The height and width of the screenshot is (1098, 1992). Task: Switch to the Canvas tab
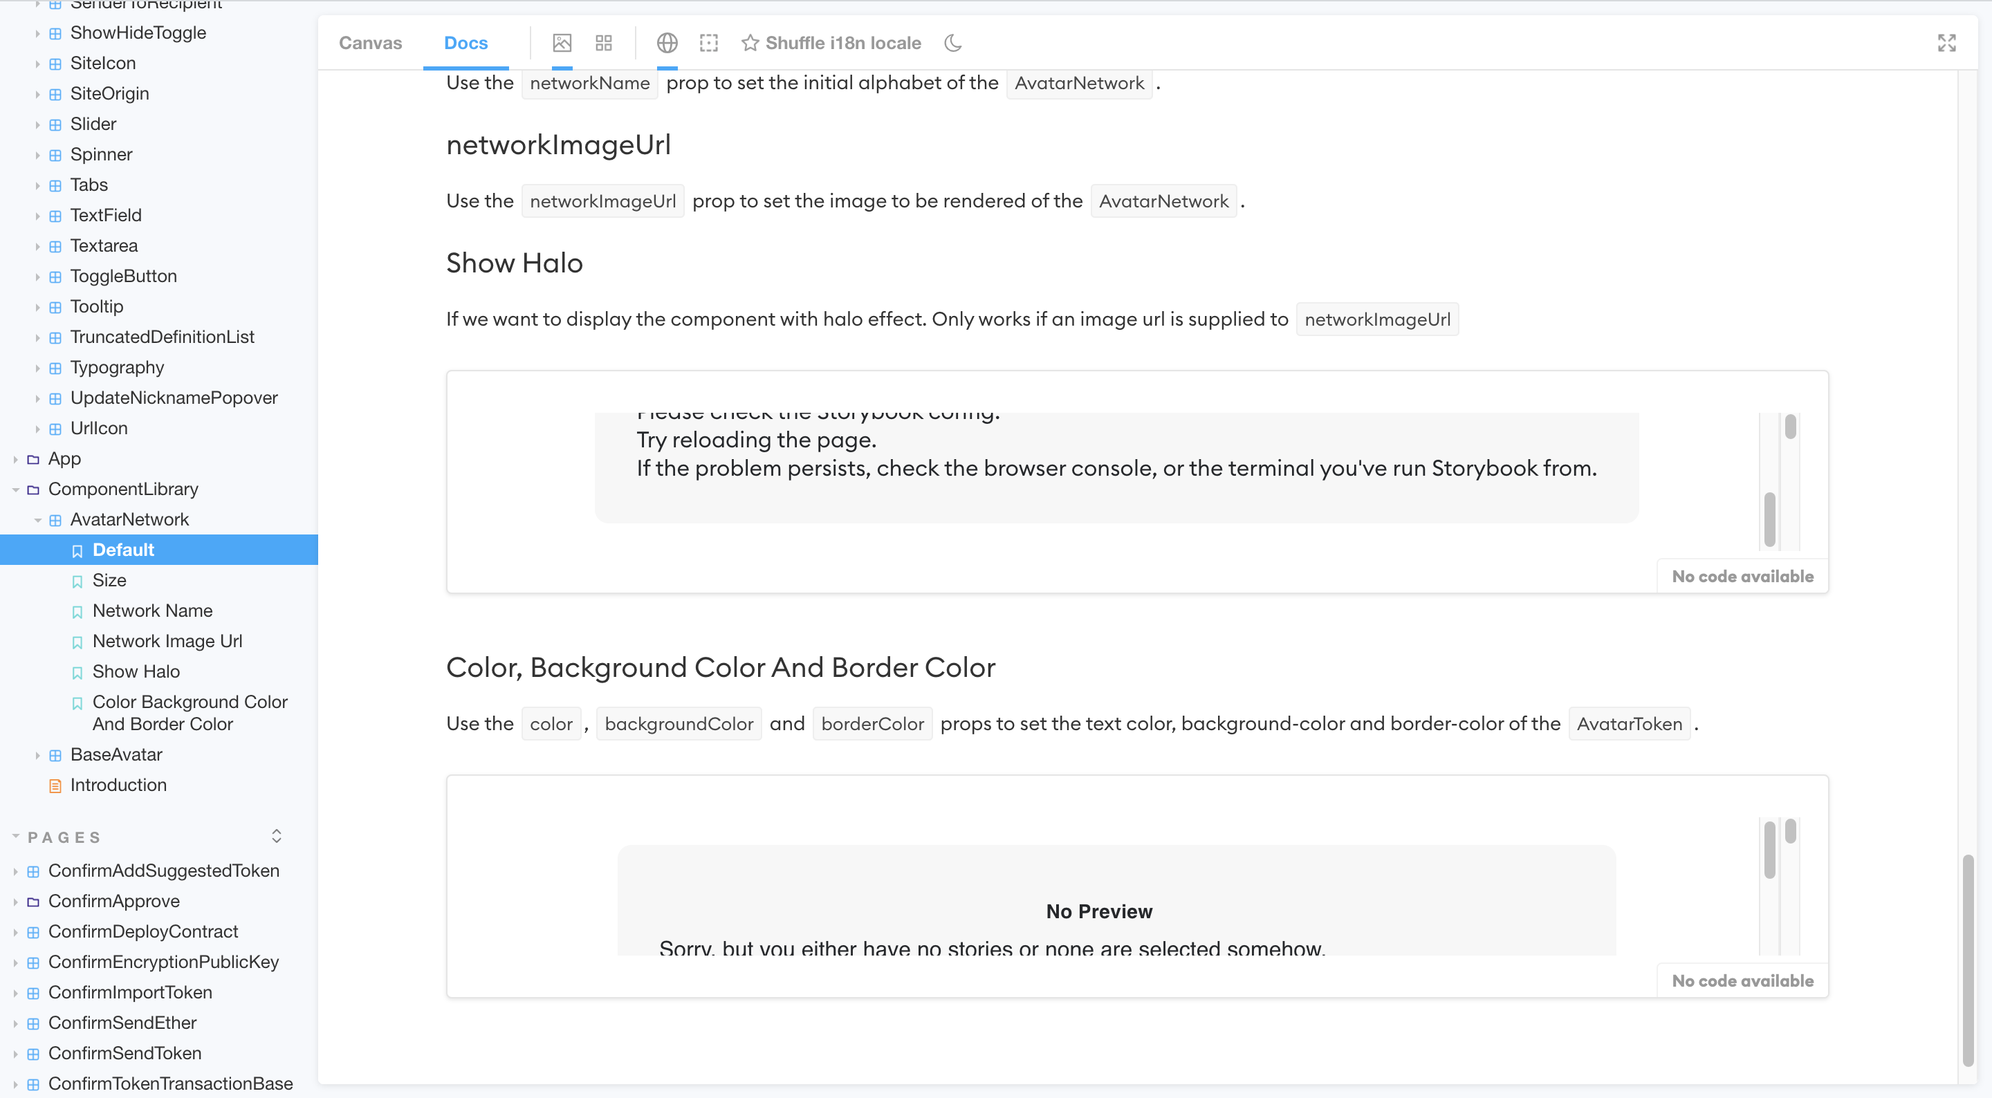pos(371,43)
